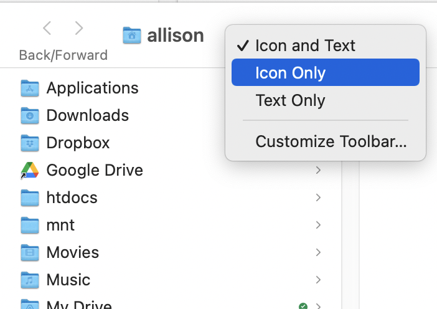Switch toolbar display to Text Only
The height and width of the screenshot is (309, 437).
coord(290,100)
